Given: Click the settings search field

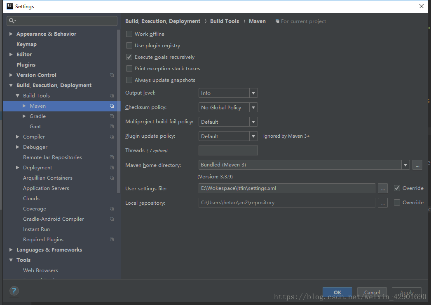Looking at the screenshot, I should (62, 21).
